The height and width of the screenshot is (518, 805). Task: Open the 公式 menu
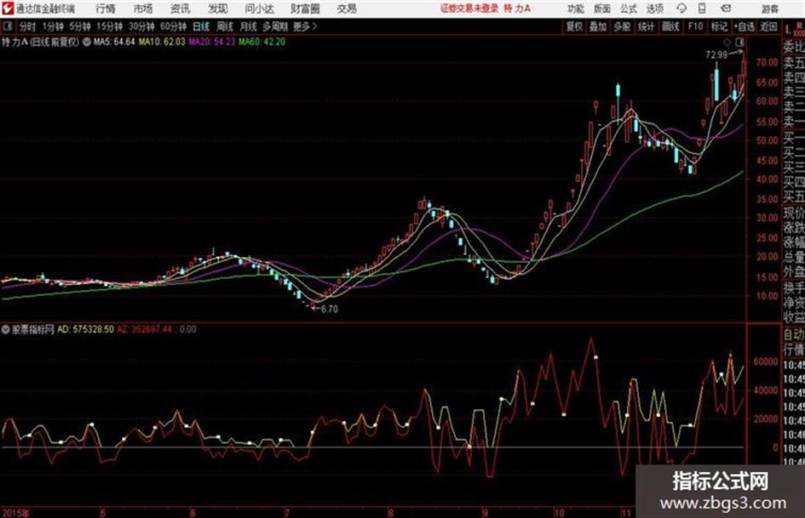pyautogui.click(x=629, y=9)
